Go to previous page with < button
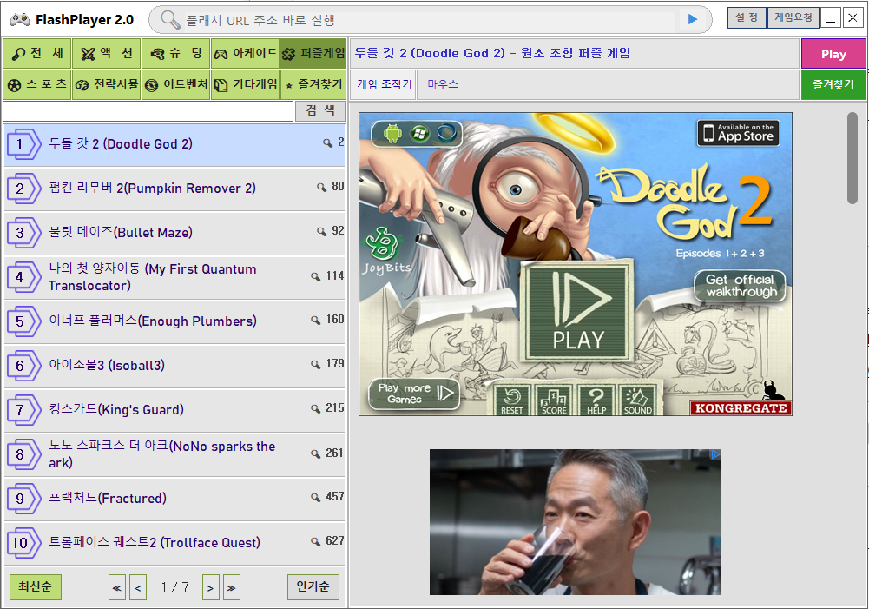The width and height of the screenshot is (869, 609). pos(138,587)
